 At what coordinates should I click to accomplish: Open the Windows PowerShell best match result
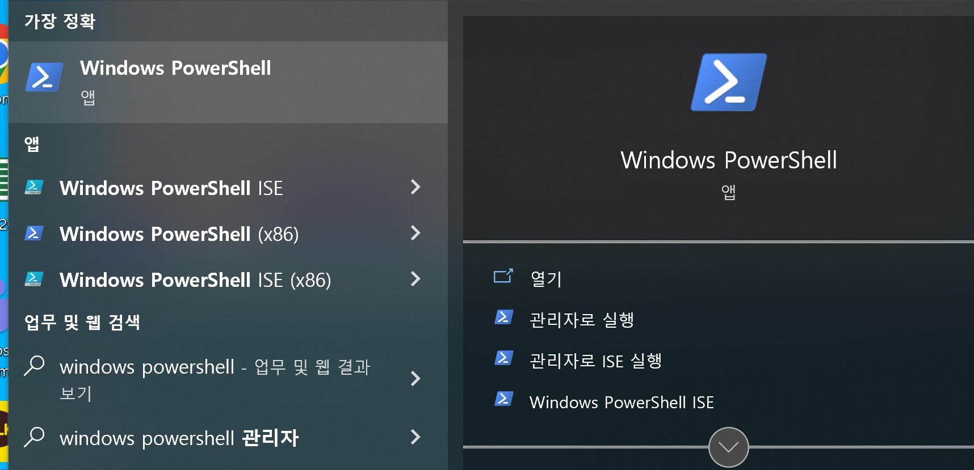click(228, 82)
